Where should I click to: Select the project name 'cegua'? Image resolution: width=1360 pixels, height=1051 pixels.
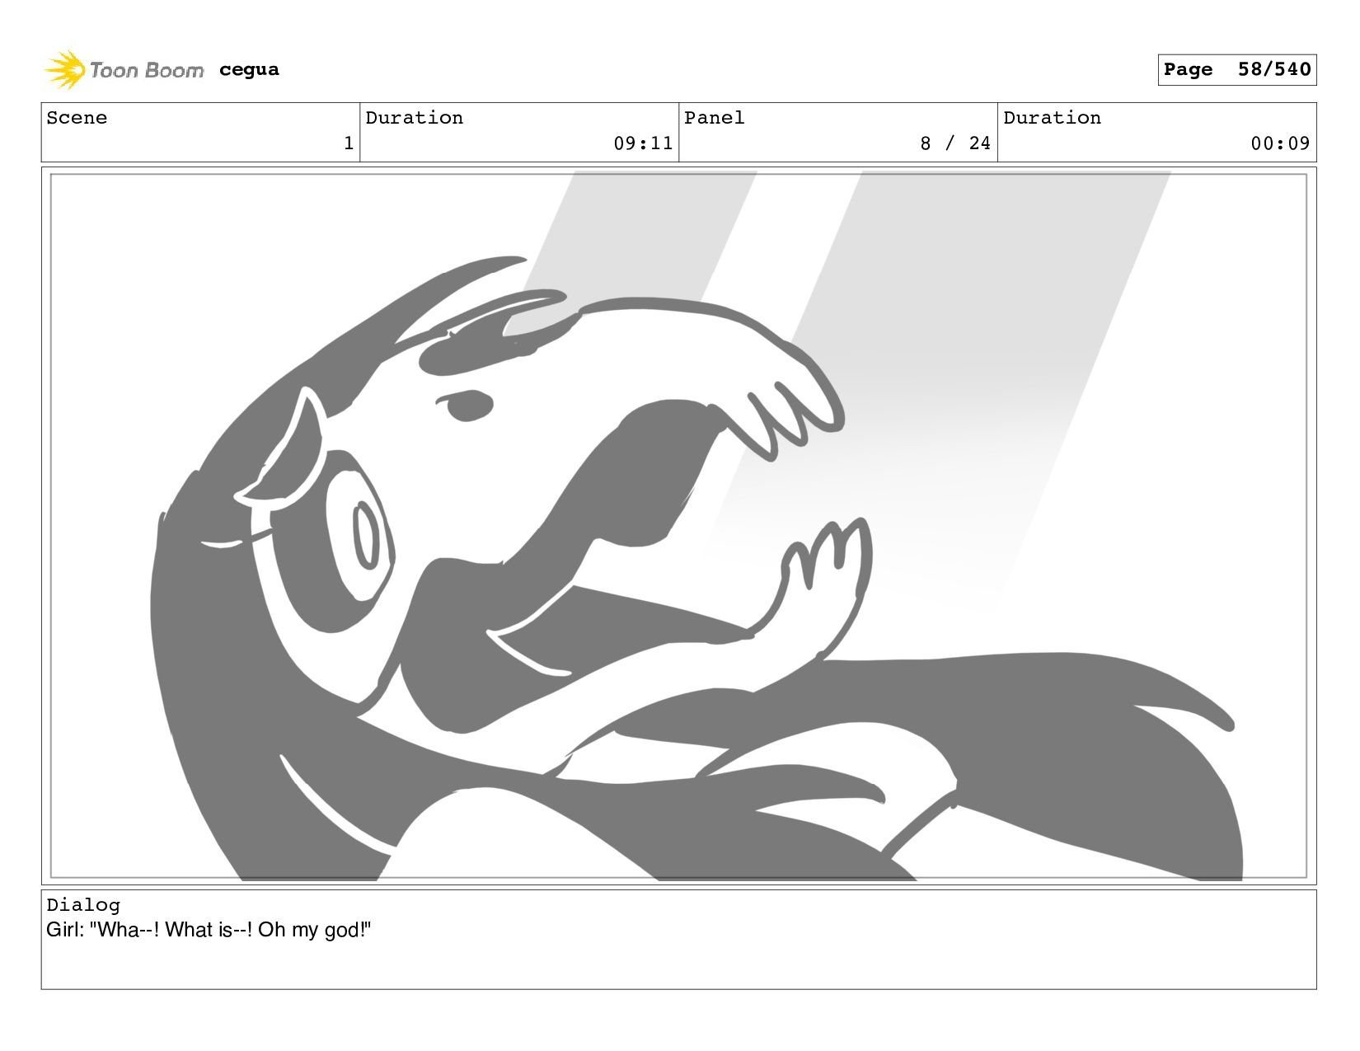click(x=249, y=70)
